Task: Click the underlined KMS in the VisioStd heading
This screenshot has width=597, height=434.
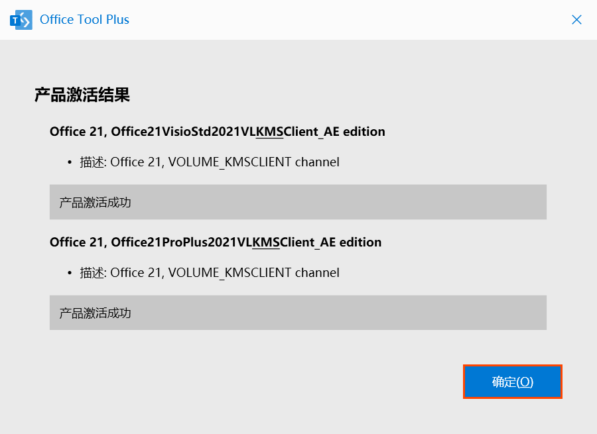Action: coord(269,132)
